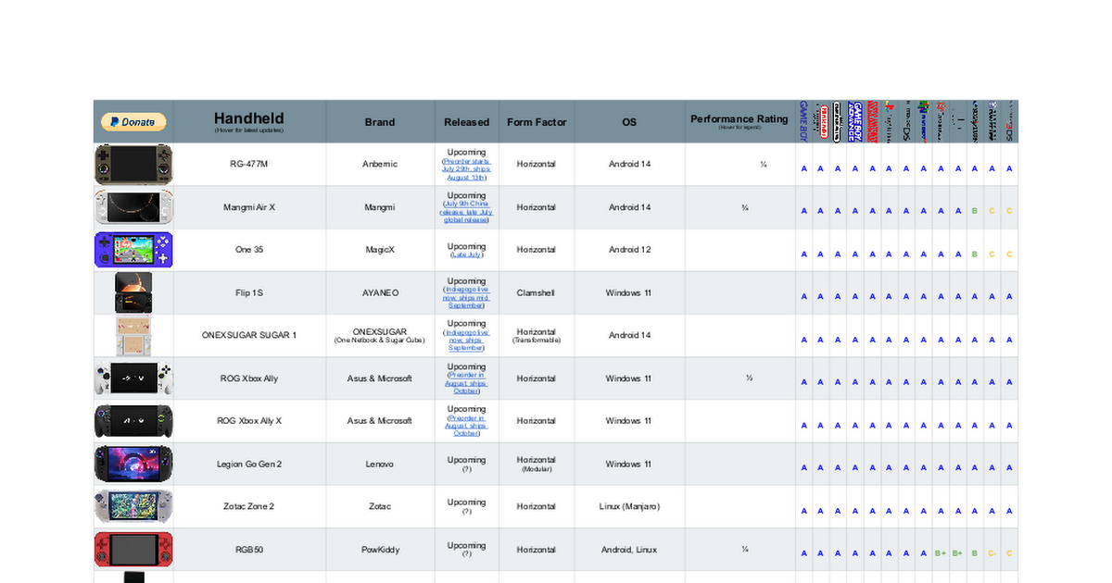The width and height of the screenshot is (1112, 583).
Task: Select the ONEXSUGAR SUGAR 1 name cell
Action: tap(249, 335)
